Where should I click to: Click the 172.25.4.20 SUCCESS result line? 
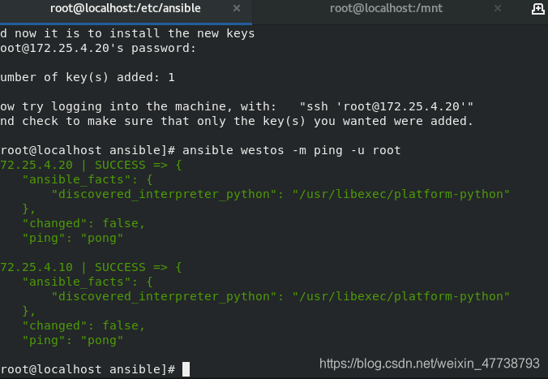point(91,165)
